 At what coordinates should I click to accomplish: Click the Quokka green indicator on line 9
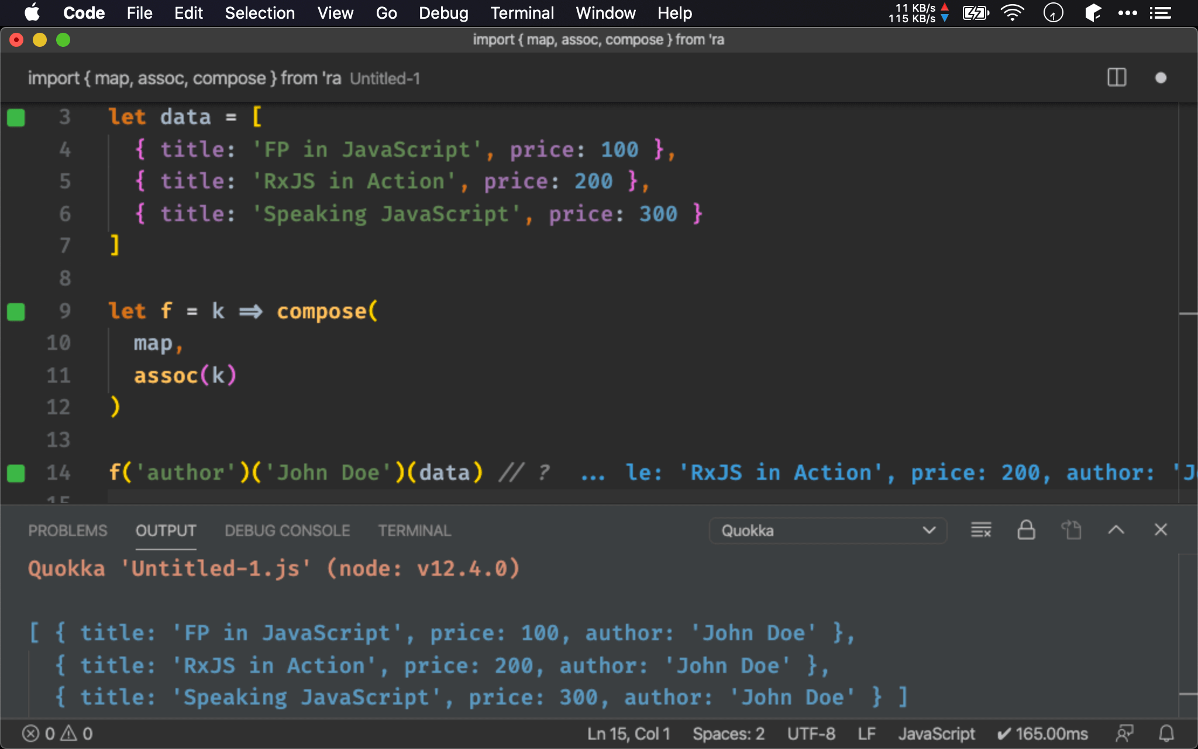click(16, 312)
